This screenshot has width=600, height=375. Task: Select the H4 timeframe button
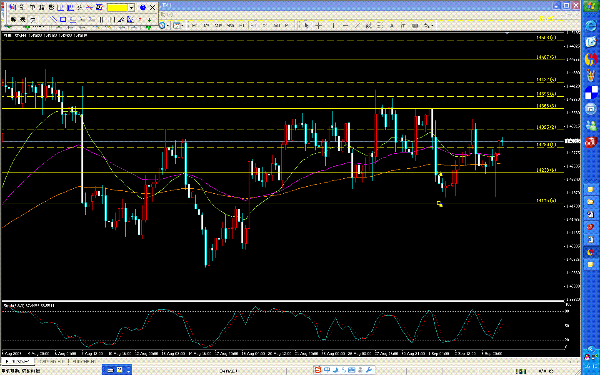(253, 26)
